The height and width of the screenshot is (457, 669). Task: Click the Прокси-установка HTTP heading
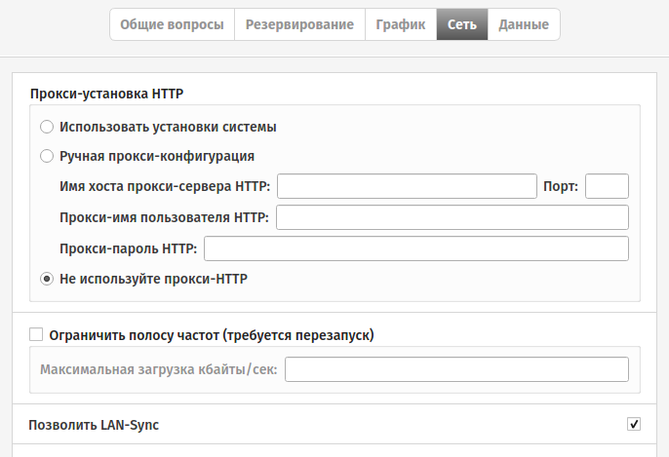click(106, 94)
